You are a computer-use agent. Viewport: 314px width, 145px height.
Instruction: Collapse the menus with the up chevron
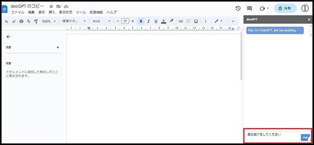point(233,21)
